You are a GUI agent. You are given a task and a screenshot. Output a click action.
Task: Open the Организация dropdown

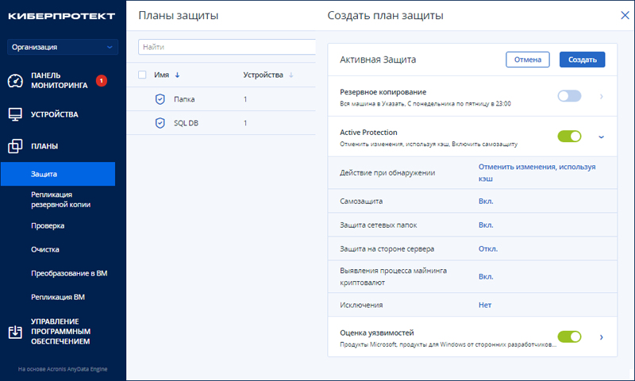63,47
